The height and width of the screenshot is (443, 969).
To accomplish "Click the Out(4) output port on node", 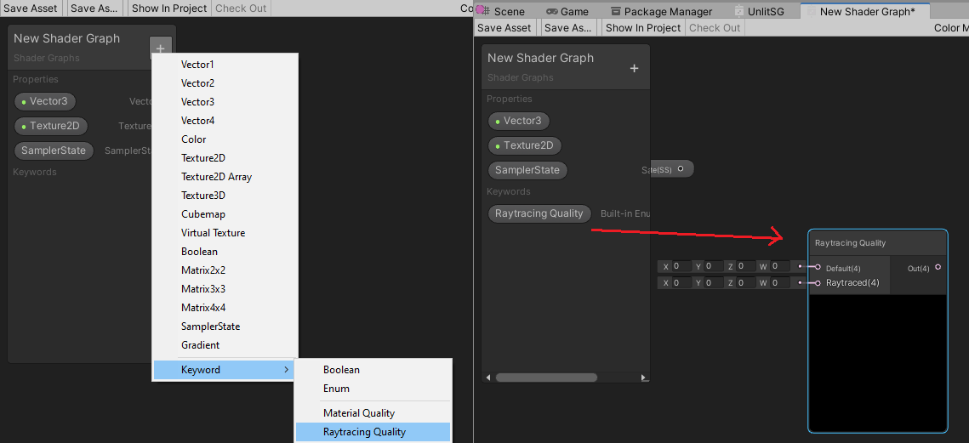I will click(x=938, y=268).
